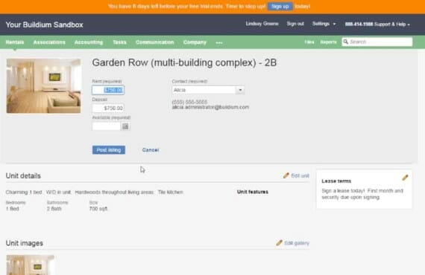Click the Lindsey Greene user name
Screen dimensions: 425x275
262,24
